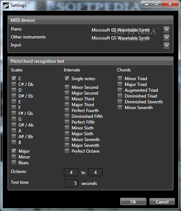181x211 pixels.
Task: Uncheck the C scale checkbox
Action: click(14, 78)
